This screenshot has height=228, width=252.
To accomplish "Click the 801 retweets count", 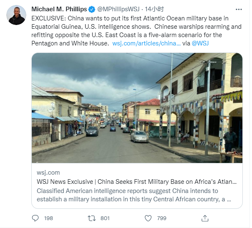I will click(105, 218).
